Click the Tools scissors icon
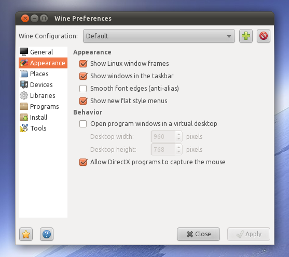Image resolution: width=289 pixels, height=257 pixels. coord(24,128)
